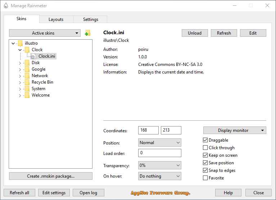The height and width of the screenshot is (200, 276).
Task: Expand the Disk tree node
Action: [x=20, y=63]
